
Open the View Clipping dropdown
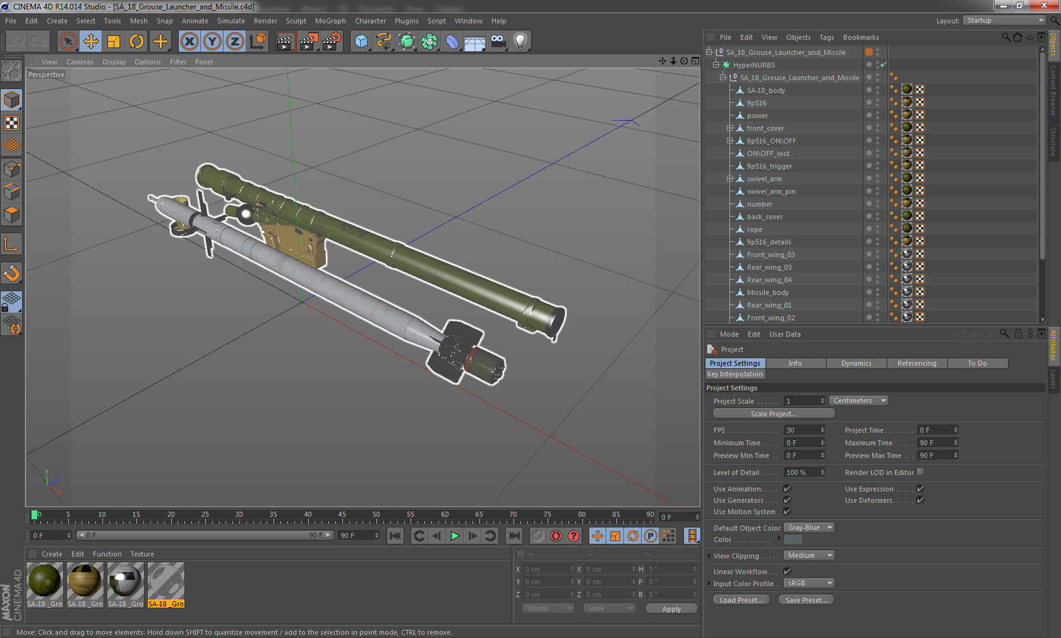point(809,556)
